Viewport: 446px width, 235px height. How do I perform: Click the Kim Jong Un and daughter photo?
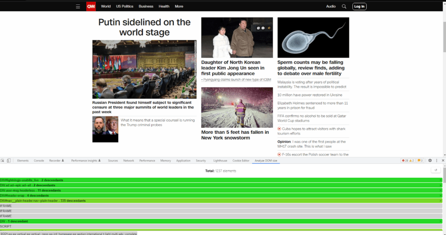[237, 37]
